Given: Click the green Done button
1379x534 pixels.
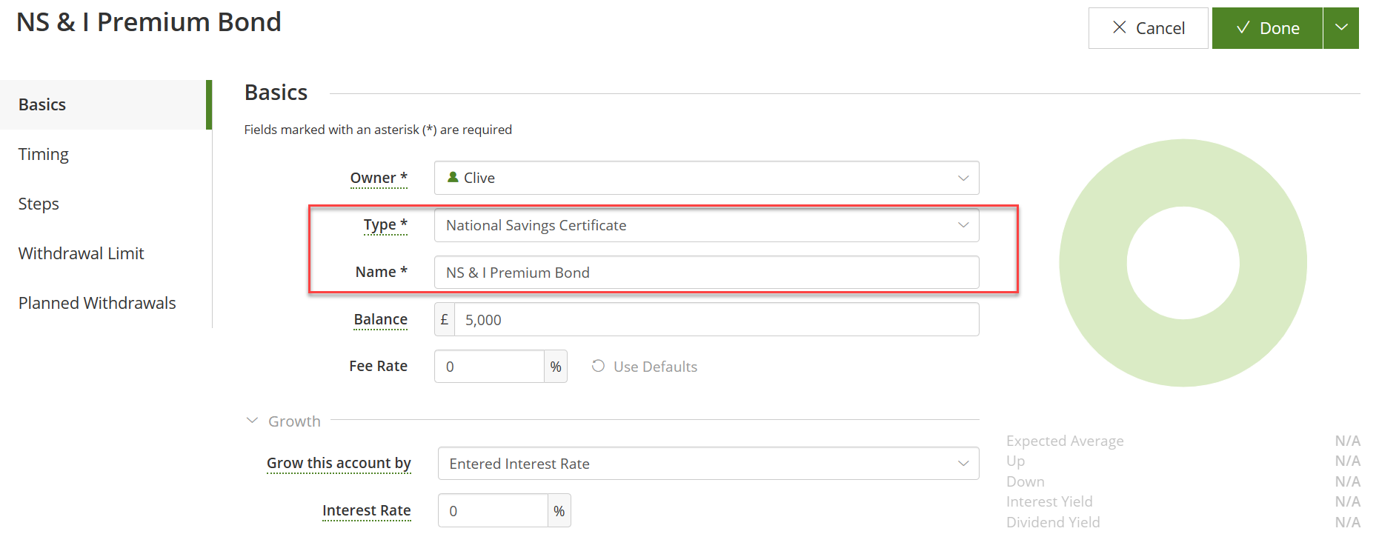Looking at the screenshot, I should point(1267,28).
